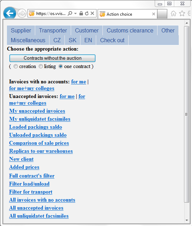
Task: Open the browser home icon
Action: (x=174, y=13)
